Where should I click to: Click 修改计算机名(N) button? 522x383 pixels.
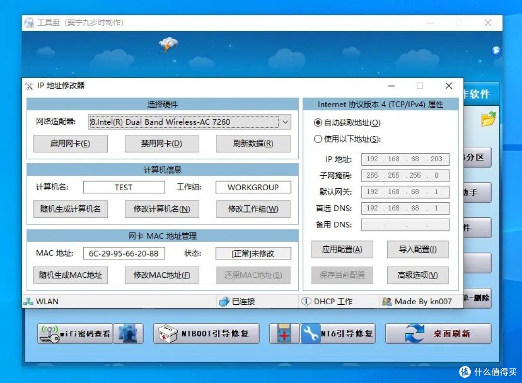point(162,209)
